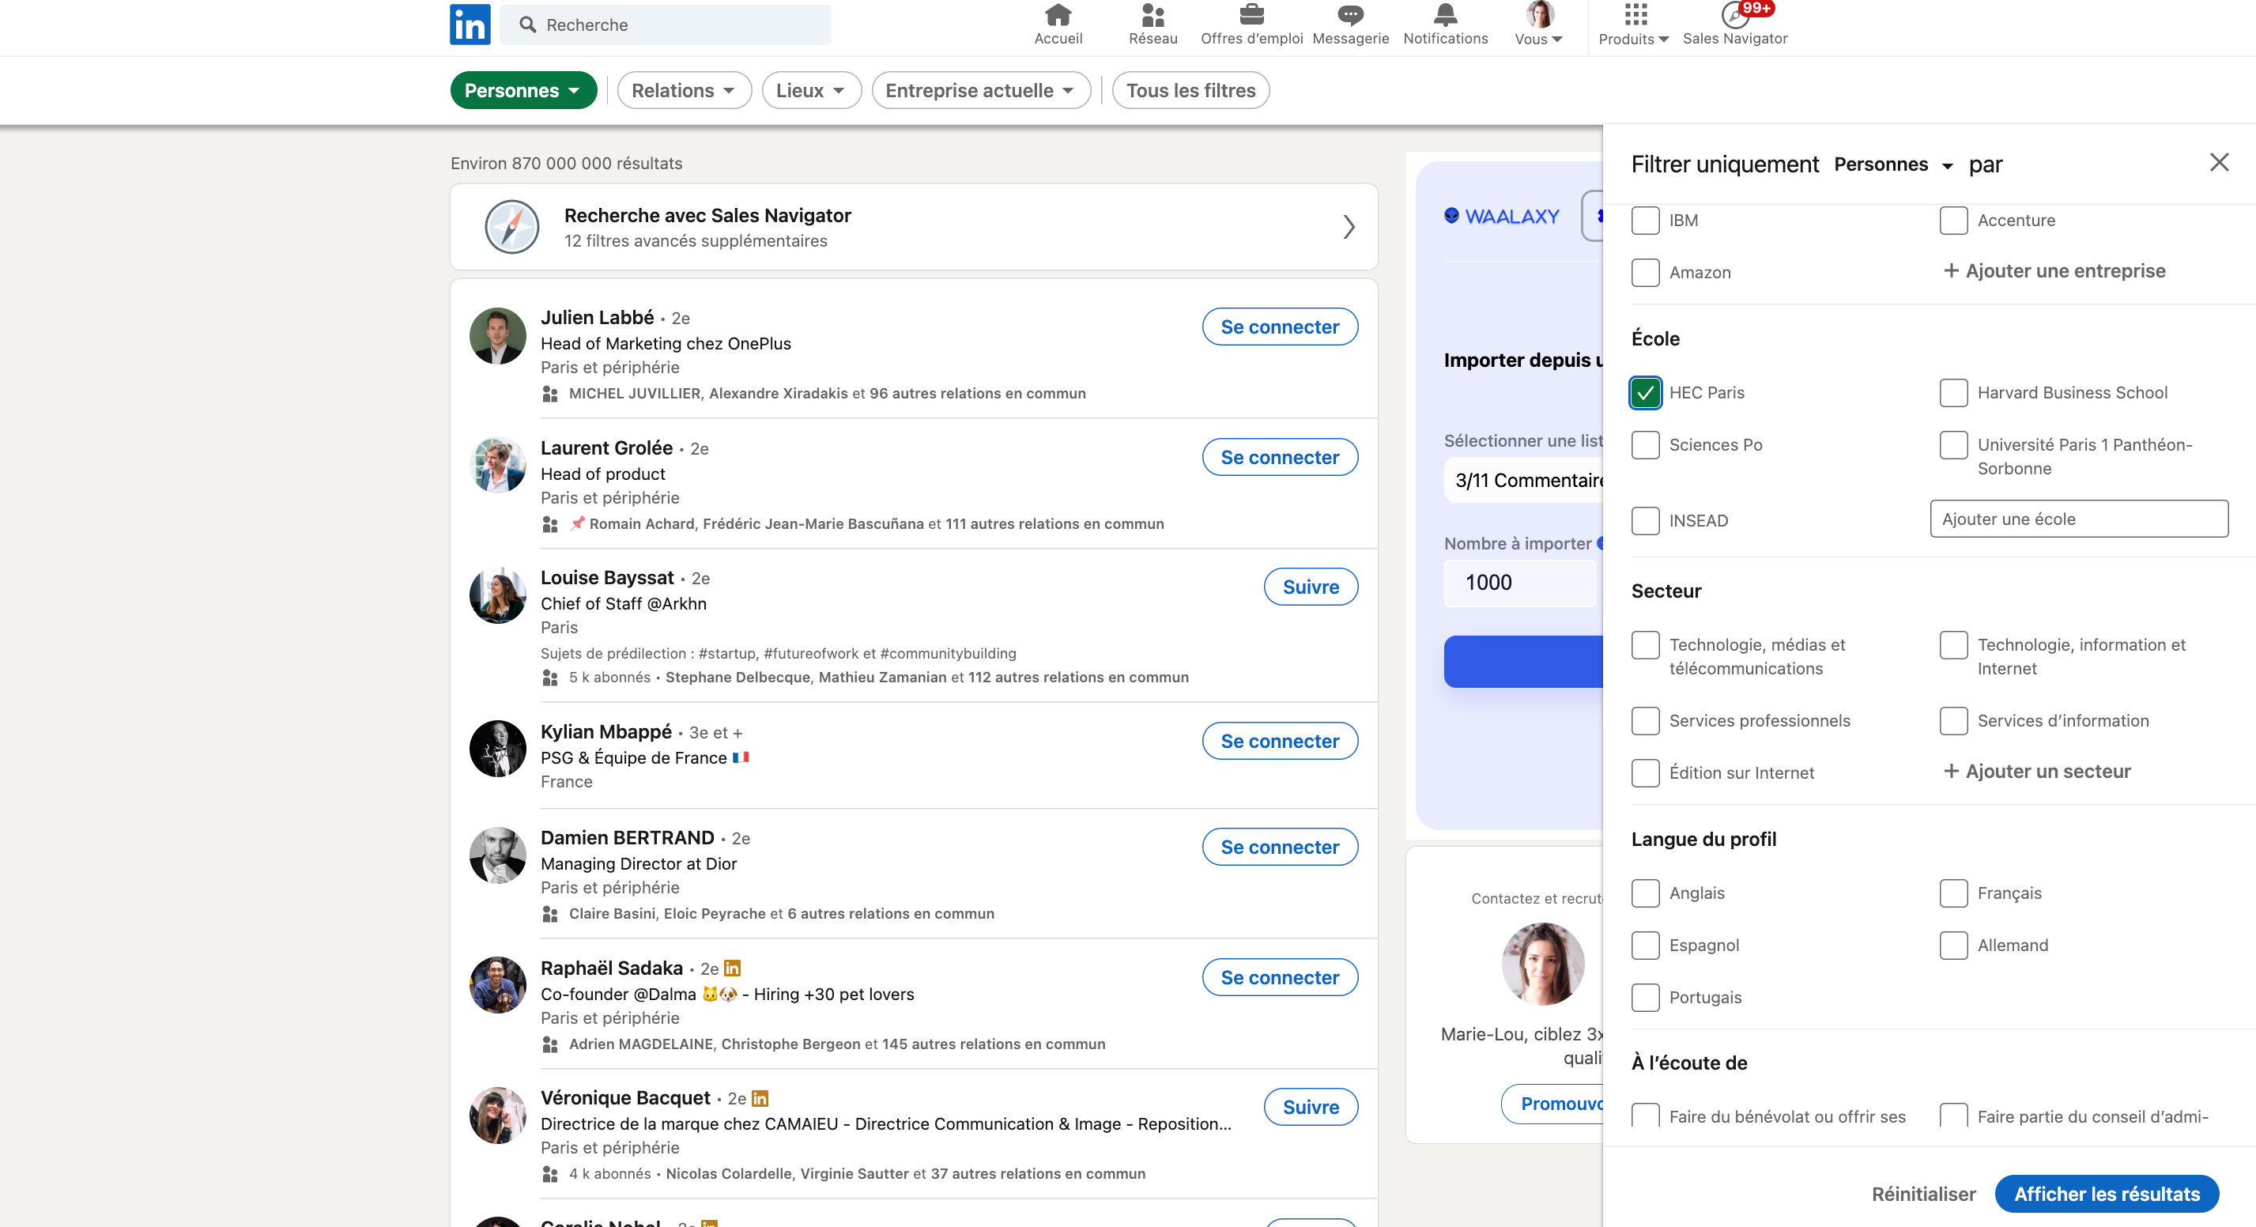Image resolution: width=2256 pixels, height=1227 pixels.
Task: Click the Promouvoir button in ad card
Action: click(1552, 1104)
